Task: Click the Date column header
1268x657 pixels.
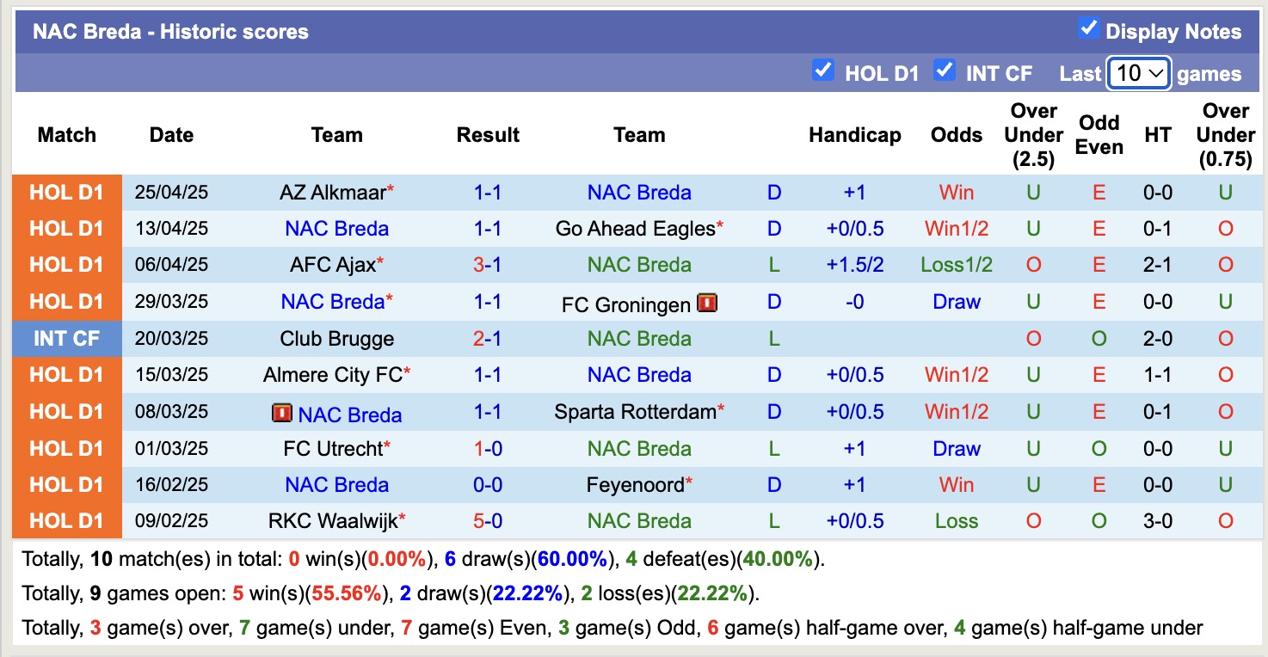Action: 171,135
